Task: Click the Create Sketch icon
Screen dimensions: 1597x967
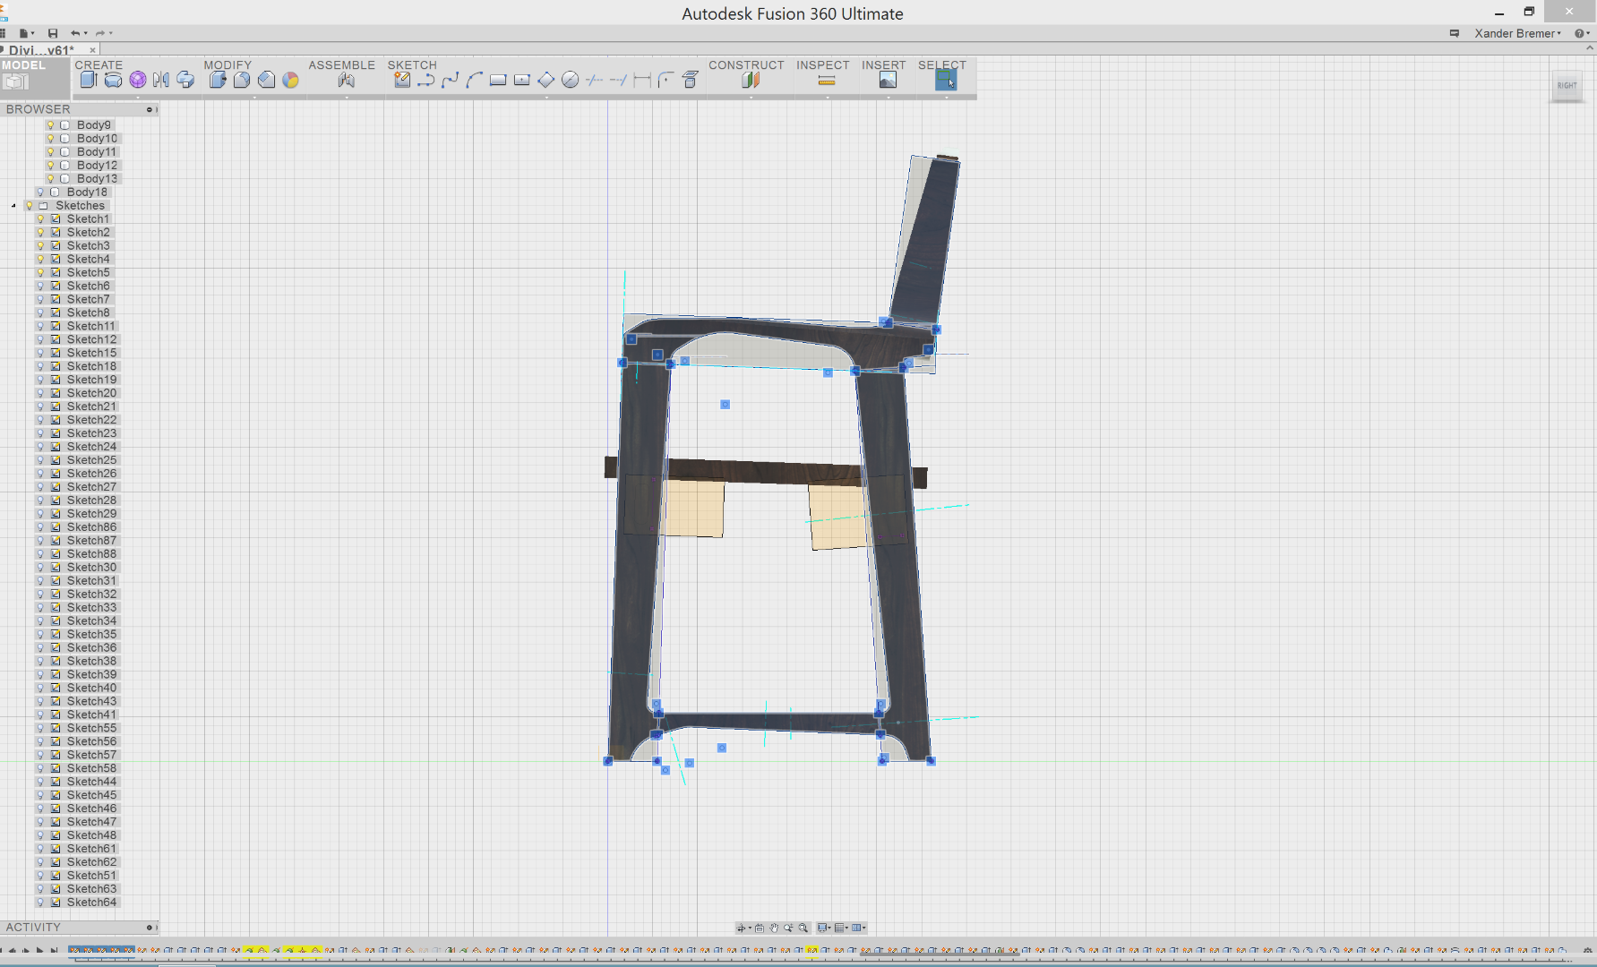Action: (x=402, y=80)
